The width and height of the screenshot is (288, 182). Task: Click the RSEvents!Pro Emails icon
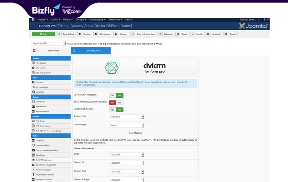pos(33,179)
